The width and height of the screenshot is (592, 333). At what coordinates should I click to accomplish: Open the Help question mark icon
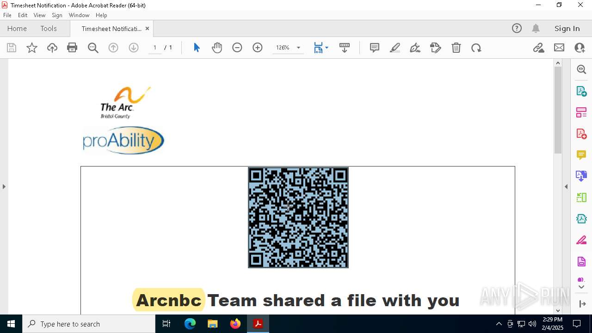click(517, 28)
